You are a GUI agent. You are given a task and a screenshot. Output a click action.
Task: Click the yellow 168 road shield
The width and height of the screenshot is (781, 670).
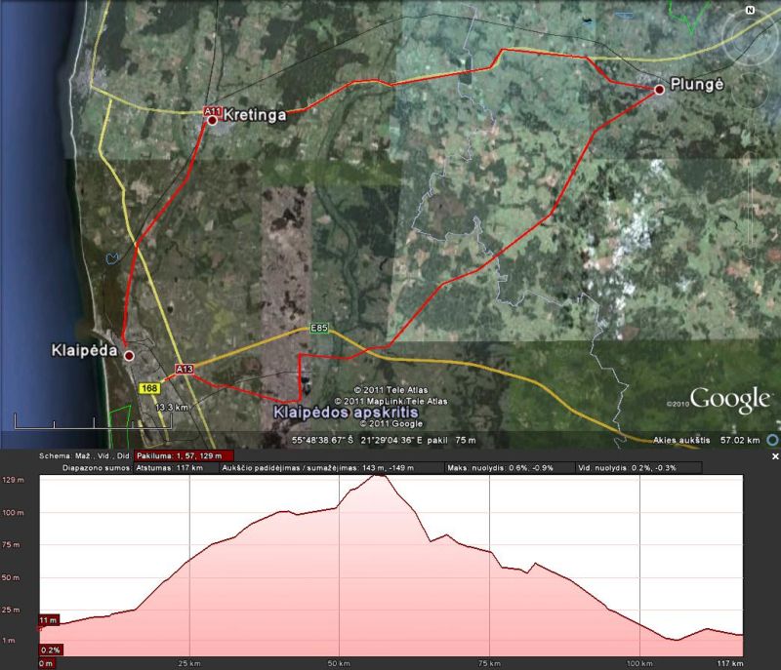(x=149, y=388)
